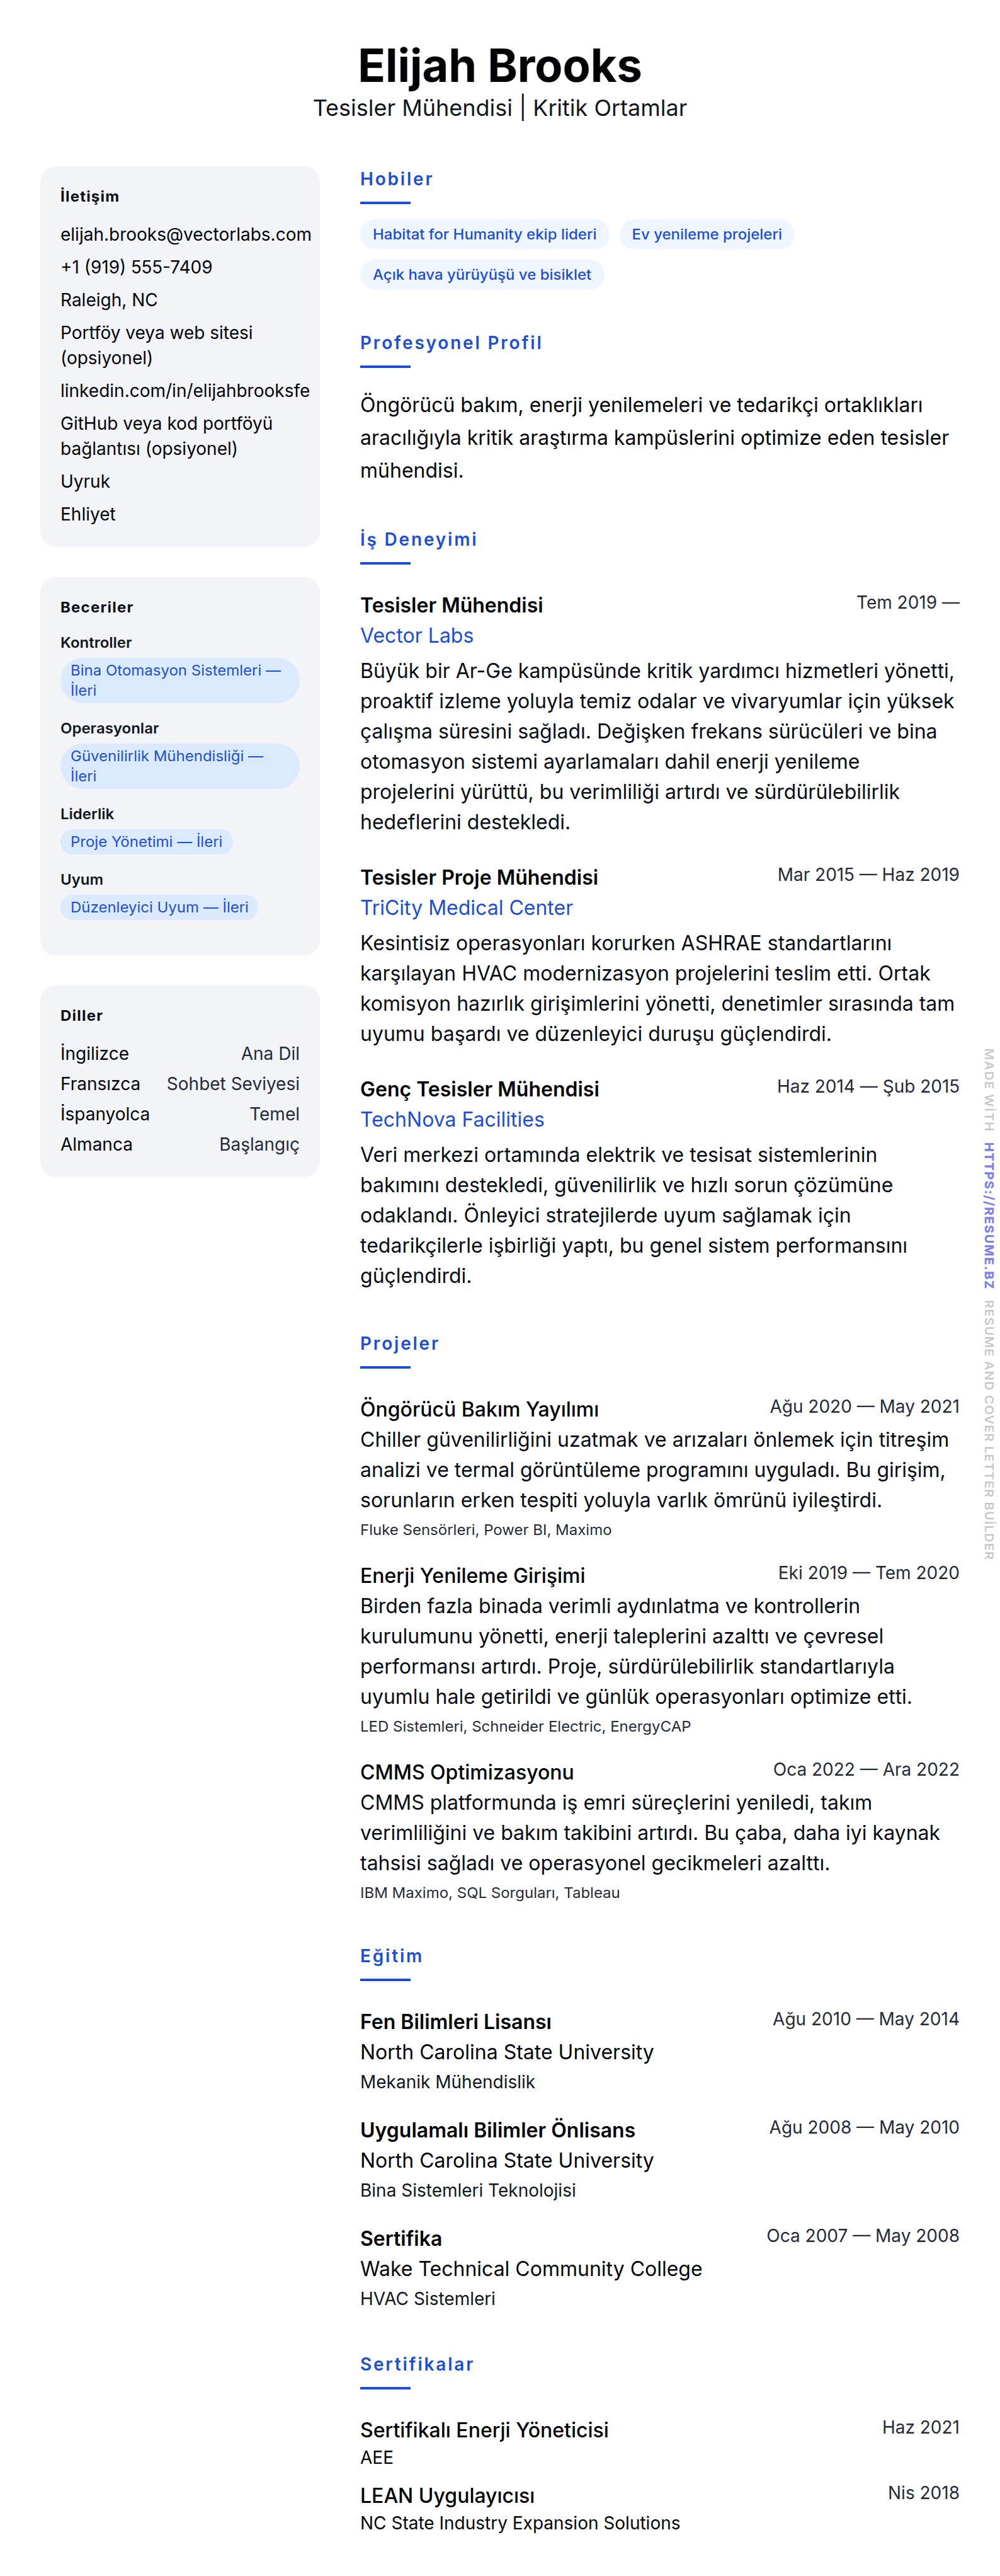Click the phone number +1 (919) 555-7409
Image resolution: width=1000 pixels, height=2576 pixels.
click(x=136, y=267)
